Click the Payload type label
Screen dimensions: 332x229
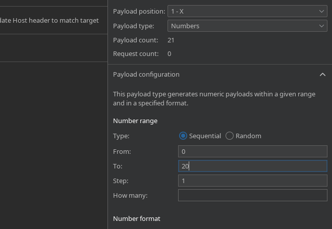point(134,26)
